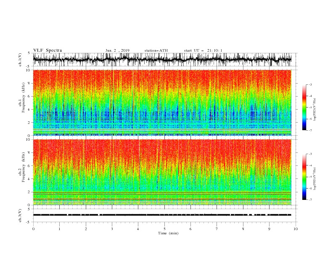Click the "ch.2 Frequency (kHz)" axis label
Screen dimensions: 333x257
(x=22, y=167)
